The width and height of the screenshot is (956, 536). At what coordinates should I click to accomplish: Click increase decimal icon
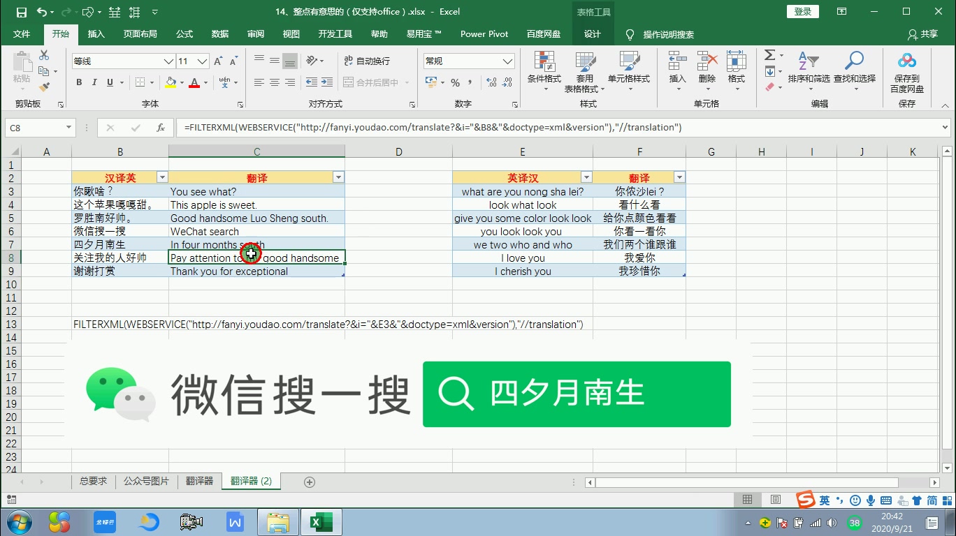click(491, 82)
